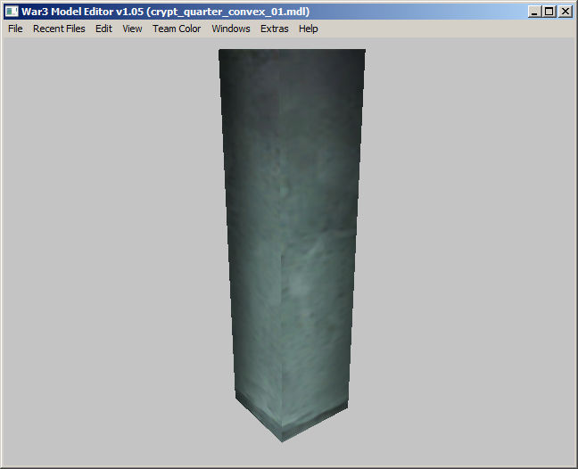Click the War3 Model Editor title bar icon

click(12, 12)
